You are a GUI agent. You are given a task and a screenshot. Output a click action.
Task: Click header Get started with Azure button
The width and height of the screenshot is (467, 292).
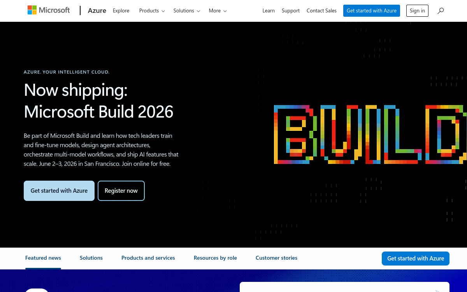(x=372, y=11)
